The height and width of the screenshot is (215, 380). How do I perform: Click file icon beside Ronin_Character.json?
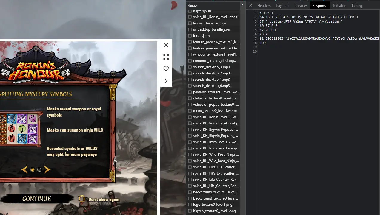click(190, 23)
